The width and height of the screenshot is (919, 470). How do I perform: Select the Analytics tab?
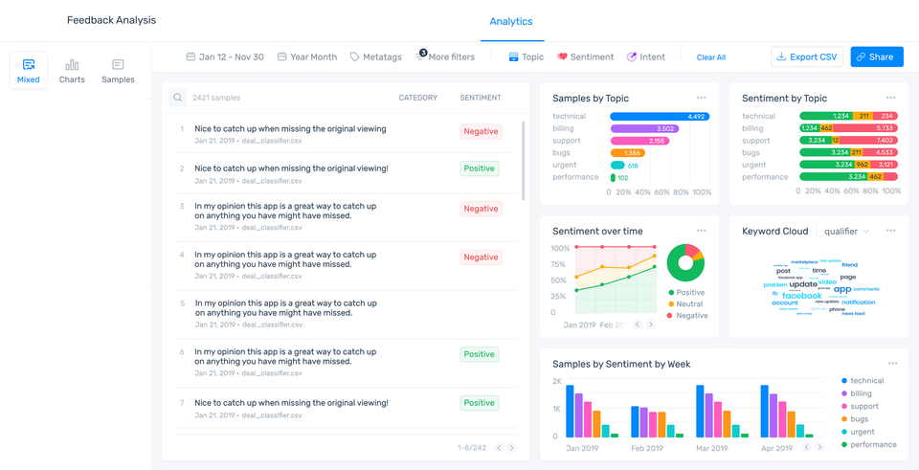pyautogui.click(x=511, y=21)
